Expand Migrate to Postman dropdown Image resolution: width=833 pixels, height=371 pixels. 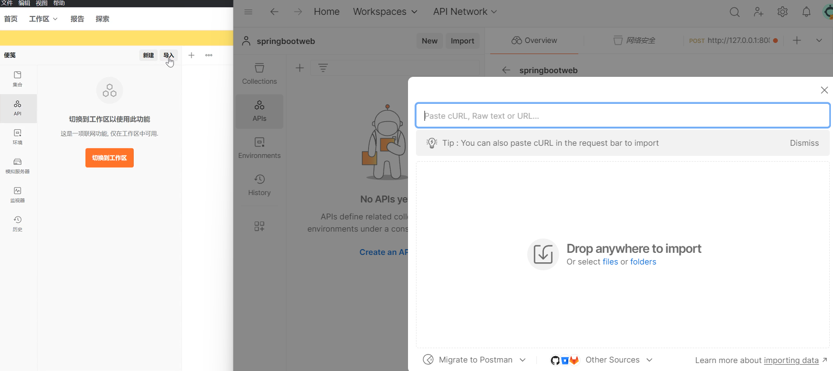click(x=474, y=360)
